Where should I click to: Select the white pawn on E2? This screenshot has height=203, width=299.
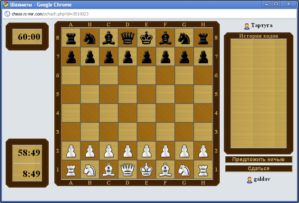[146, 151]
